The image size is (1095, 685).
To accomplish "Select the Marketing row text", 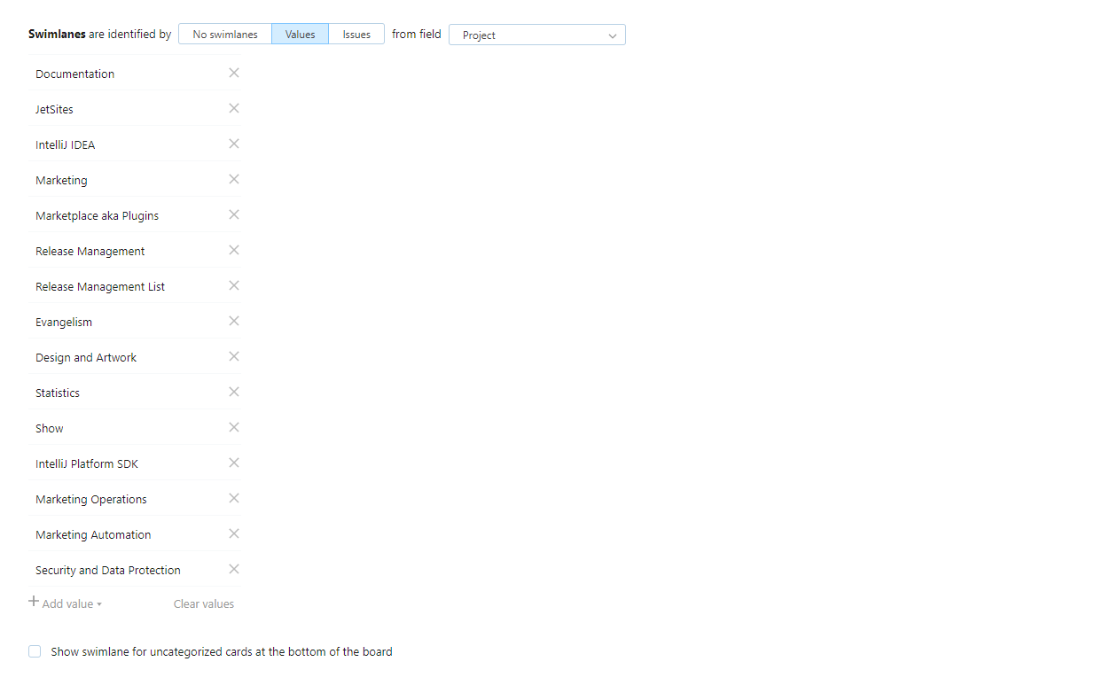I will pyautogui.click(x=61, y=180).
